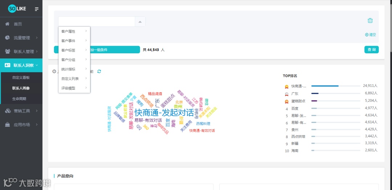This screenshot has height=190, width=392.
Task: Click 西点烘焙 in the word cloud
Action: click(x=147, y=100)
